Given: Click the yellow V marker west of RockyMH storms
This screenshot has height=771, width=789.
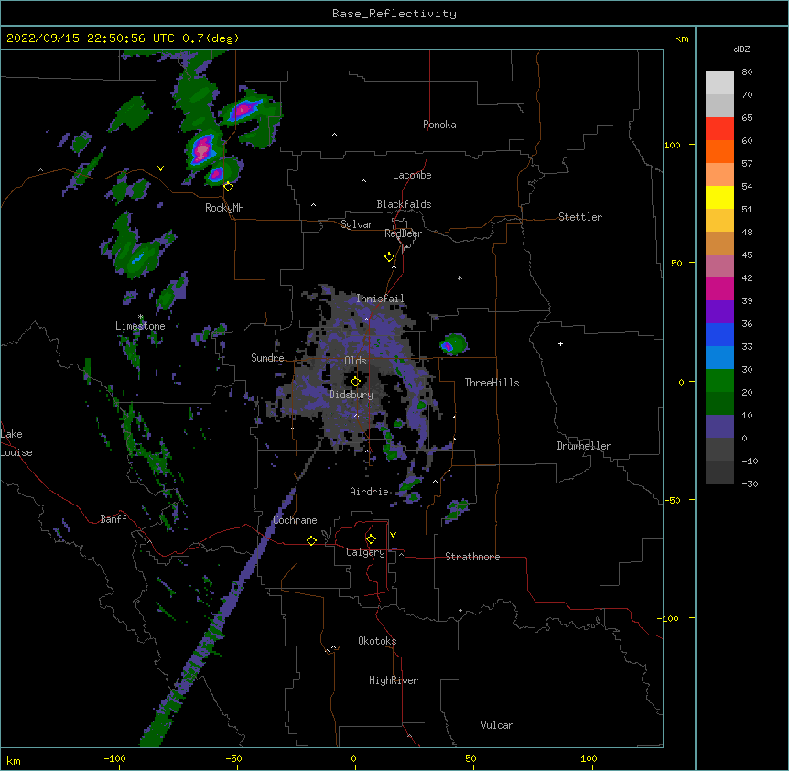Looking at the screenshot, I should [160, 168].
